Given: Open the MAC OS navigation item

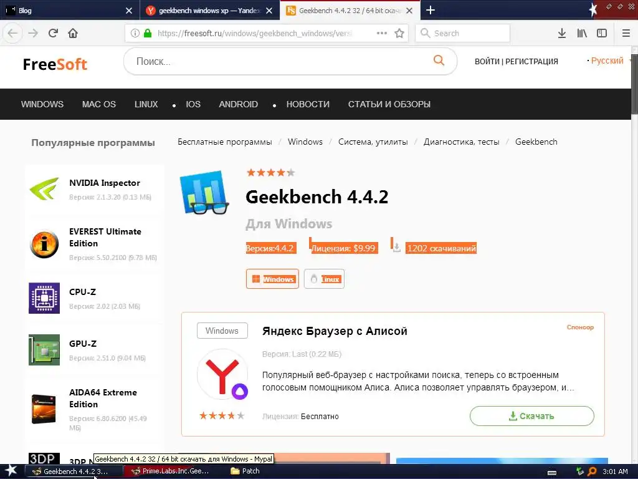Looking at the screenshot, I should click(x=99, y=104).
